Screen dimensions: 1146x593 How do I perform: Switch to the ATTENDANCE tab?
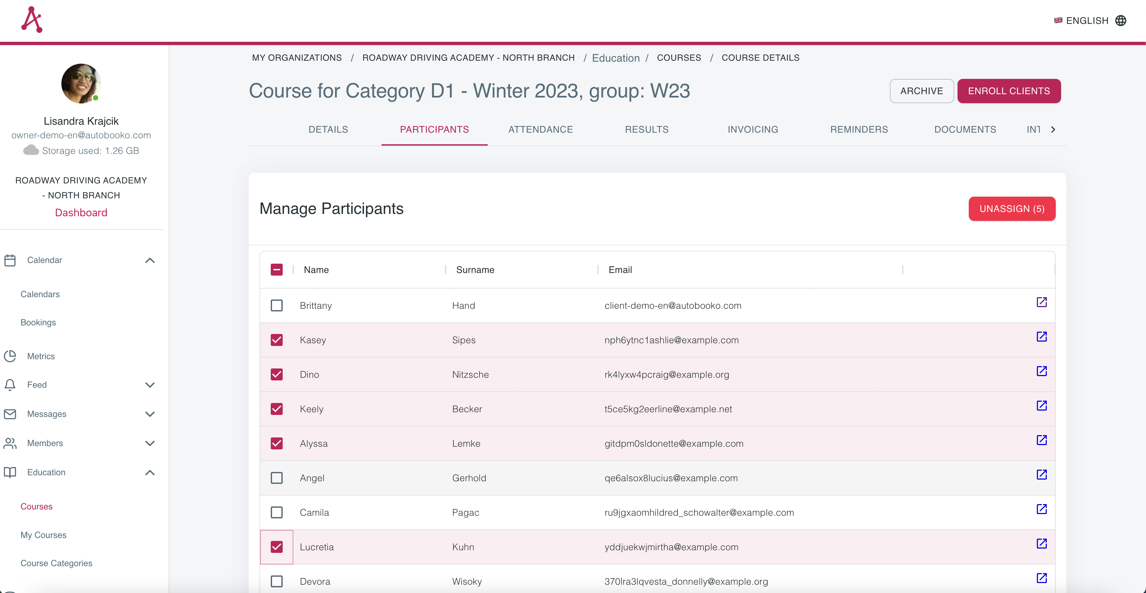click(540, 129)
